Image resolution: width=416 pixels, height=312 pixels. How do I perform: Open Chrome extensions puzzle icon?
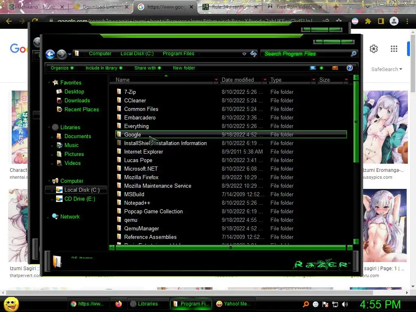368,21
